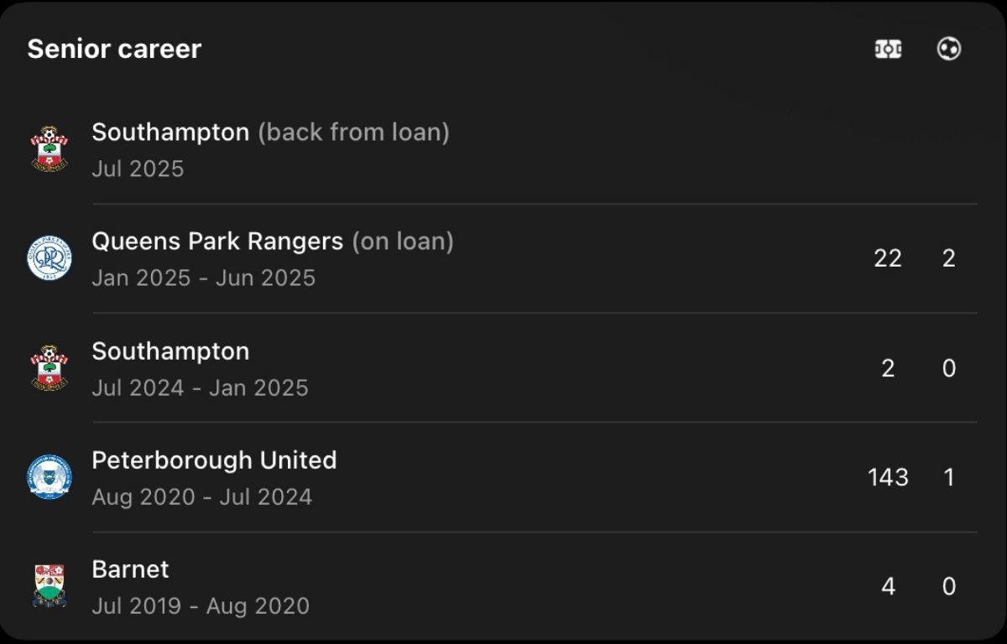Click the Peterborough United club crest
Viewport: 1007px width, 644px height.
(x=50, y=477)
